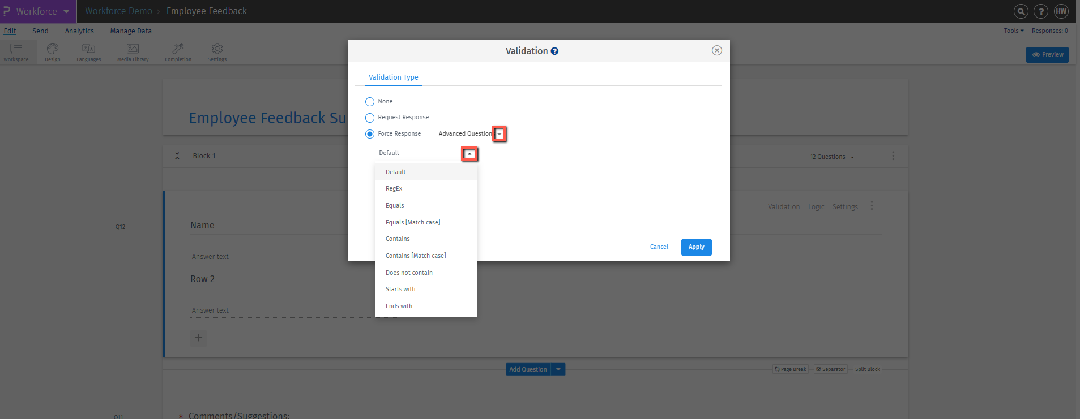Image resolution: width=1080 pixels, height=419 pixels.
Task: Open the Edit tab
Action: [x=10, y=31]
